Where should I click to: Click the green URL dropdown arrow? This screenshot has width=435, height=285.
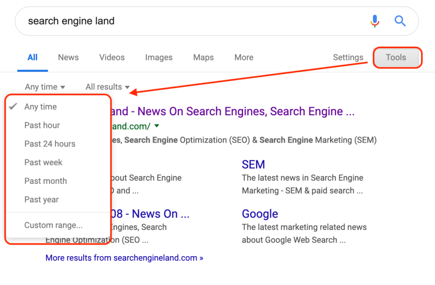[x=157, y=126]
